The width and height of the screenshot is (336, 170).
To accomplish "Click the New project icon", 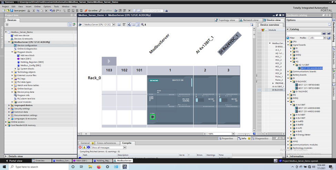I will [x=4, y=10].
